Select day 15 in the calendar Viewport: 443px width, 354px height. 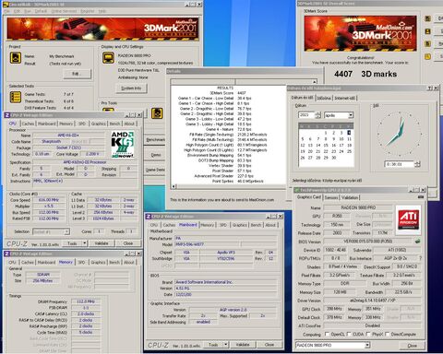(326, 145)
